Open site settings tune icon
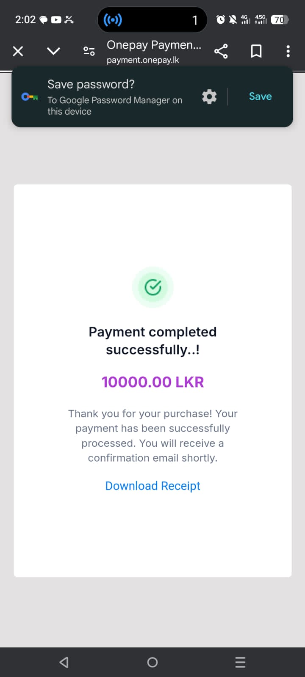This screenshot has width=305, height=677. [x=89, y=51]
